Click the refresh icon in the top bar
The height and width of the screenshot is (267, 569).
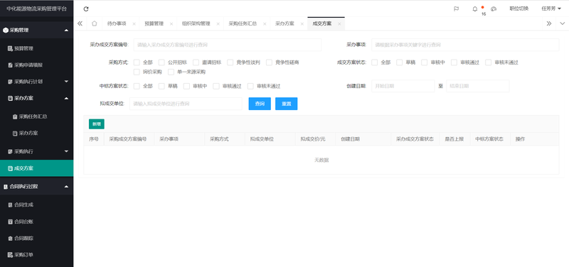[86, 9]
